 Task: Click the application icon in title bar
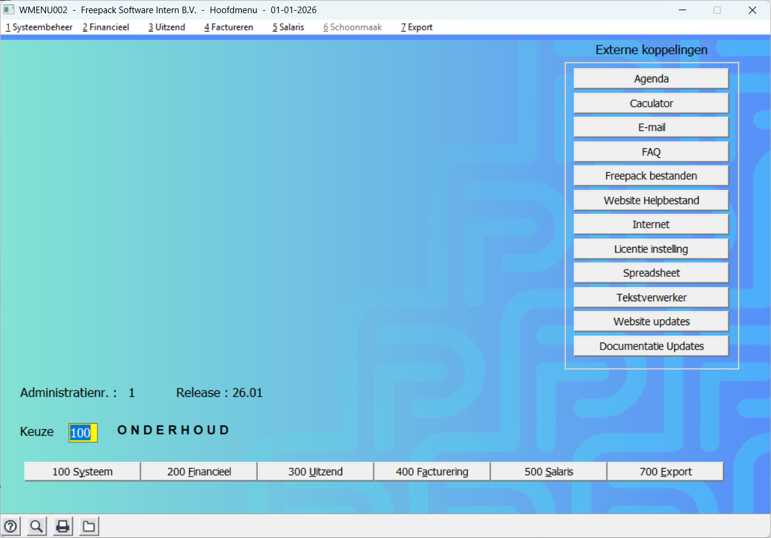pos(9,10)
